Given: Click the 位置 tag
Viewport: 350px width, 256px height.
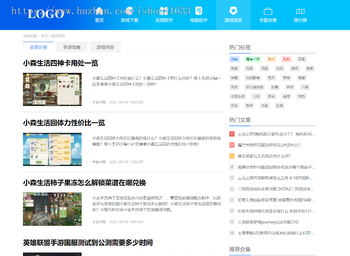Looking at the screenshot, I should tap(275, 87).
